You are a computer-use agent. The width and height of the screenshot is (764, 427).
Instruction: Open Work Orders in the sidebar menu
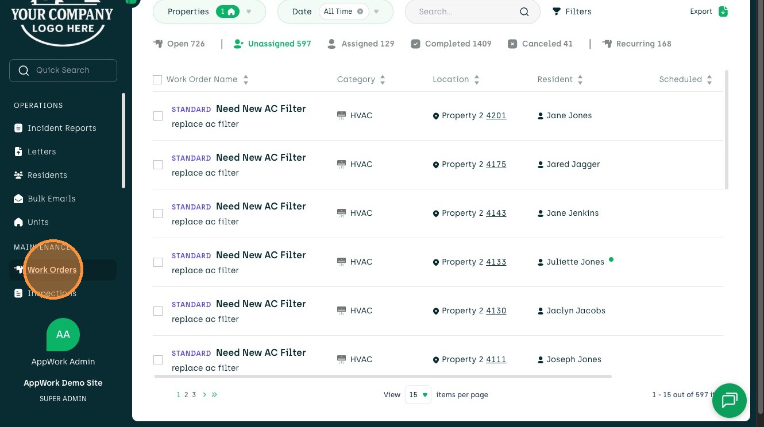[x=63, y=270]
